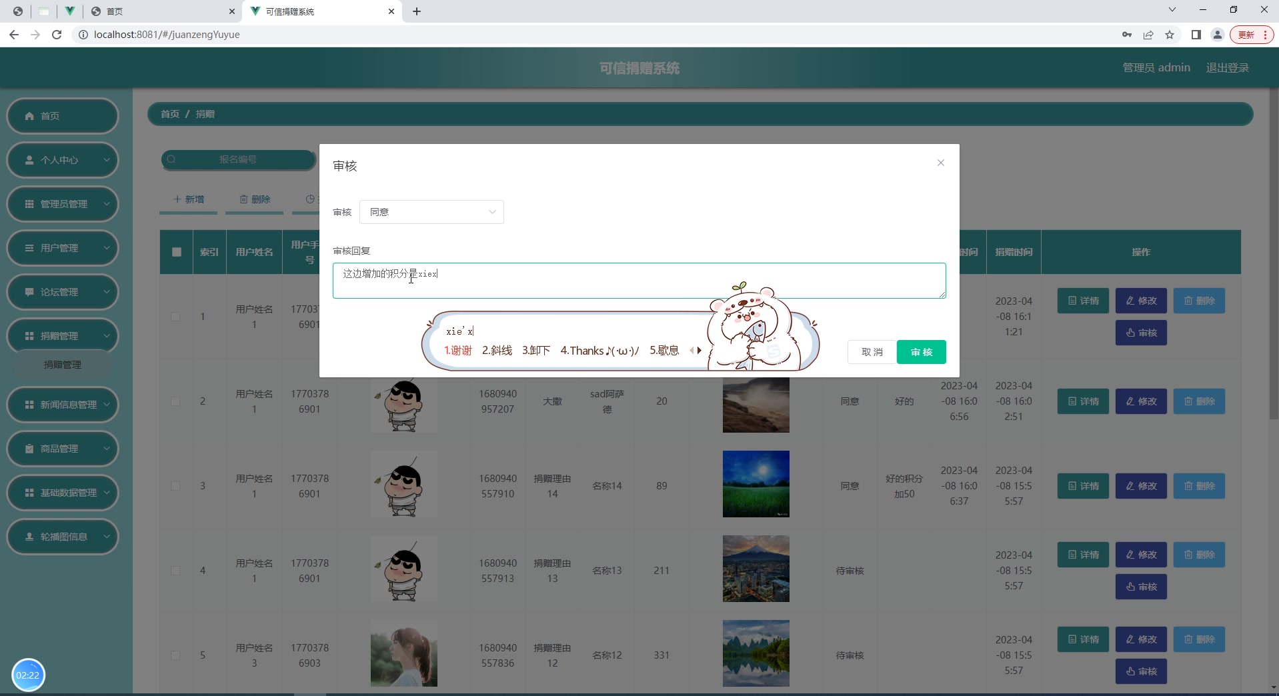Open the 同意 review dropdown

431,212
